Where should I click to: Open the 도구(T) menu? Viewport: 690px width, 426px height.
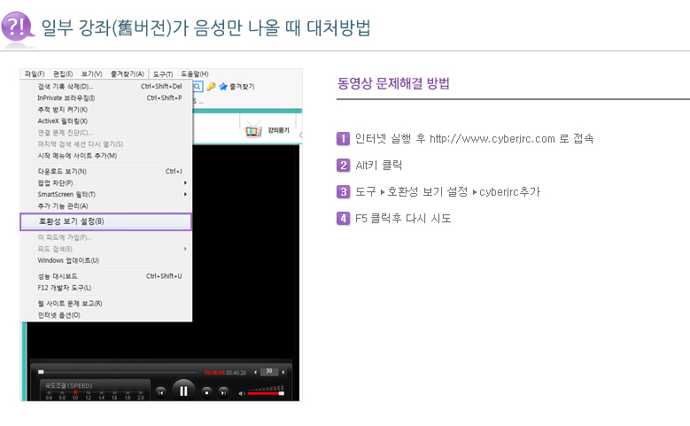(x=163, y=74)
